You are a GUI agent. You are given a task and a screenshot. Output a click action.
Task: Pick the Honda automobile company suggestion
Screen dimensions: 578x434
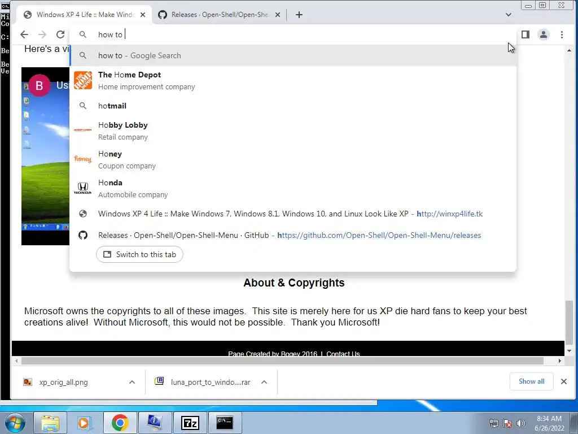(x=293, y=188)
